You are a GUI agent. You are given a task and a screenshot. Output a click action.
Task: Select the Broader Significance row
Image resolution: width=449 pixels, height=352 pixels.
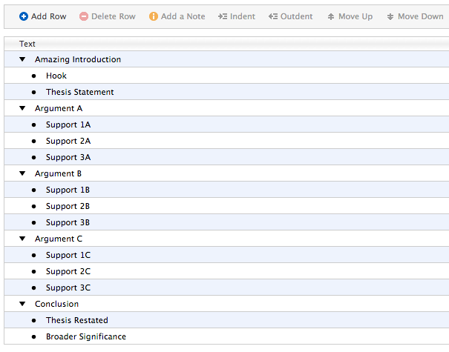[86, 336]
